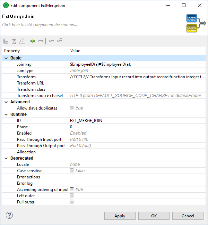The height and width of the screenshot is (225, 208).
Task: Enable the Full outer checkbox
Action: (x=72, y=202)
